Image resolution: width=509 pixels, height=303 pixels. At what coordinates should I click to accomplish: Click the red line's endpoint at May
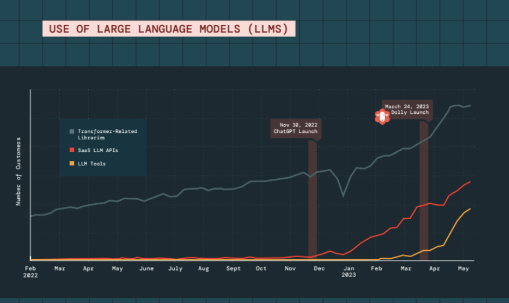471,182
